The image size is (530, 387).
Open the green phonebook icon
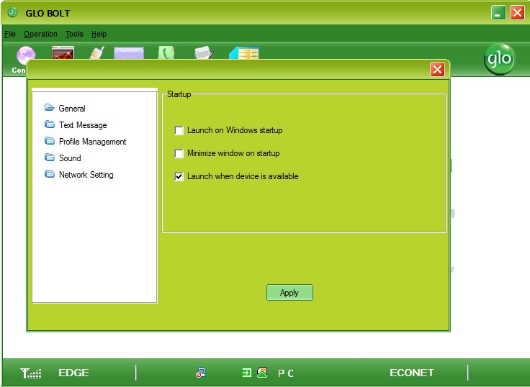pyautogui.click(x=166, y=53)
